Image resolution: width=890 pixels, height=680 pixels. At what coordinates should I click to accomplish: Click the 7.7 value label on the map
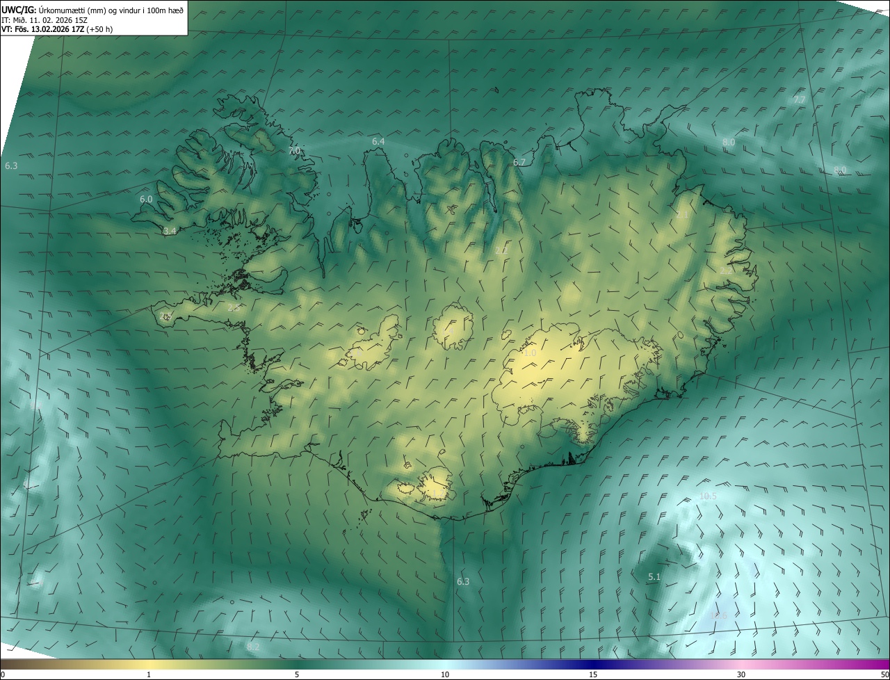pos(800,99)
